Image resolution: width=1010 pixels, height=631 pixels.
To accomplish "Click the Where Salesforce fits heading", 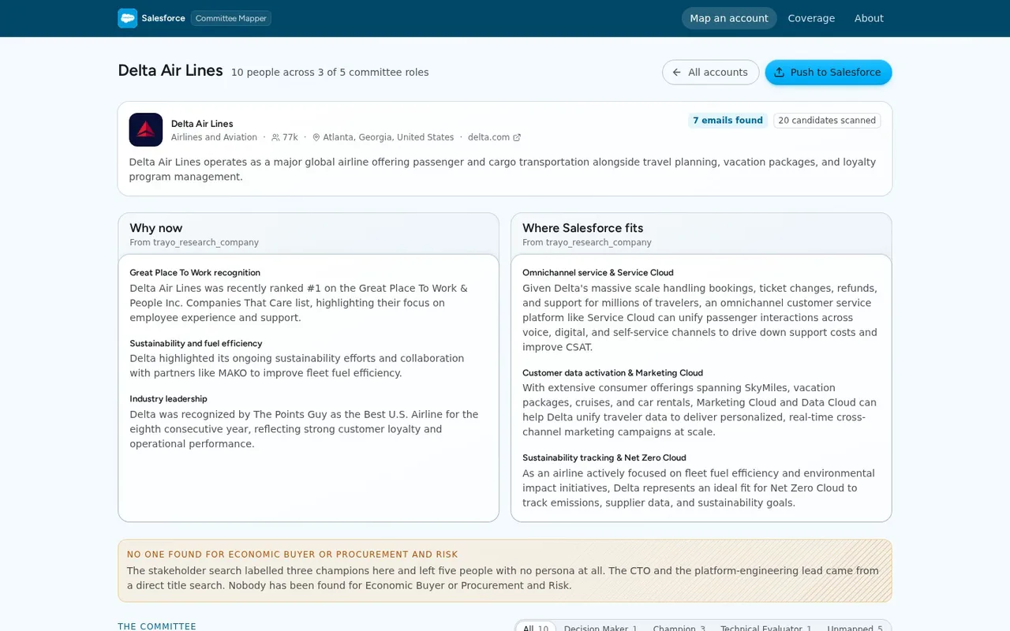I will pos(583,228).
